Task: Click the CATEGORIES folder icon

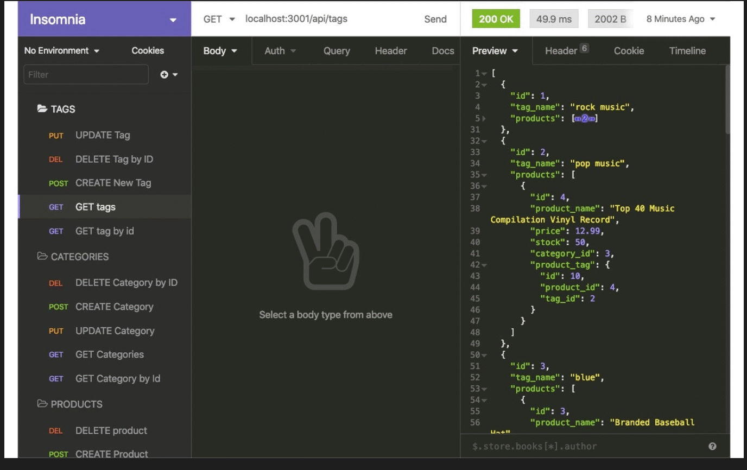Action: tap(42, 256)
